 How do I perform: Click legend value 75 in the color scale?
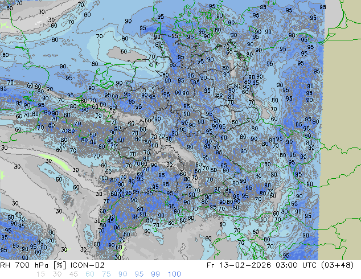(106, 274)
